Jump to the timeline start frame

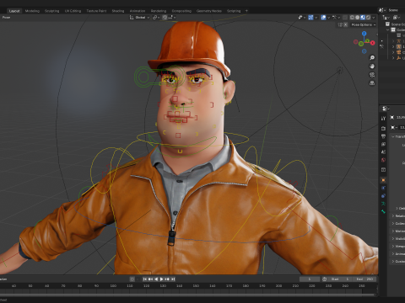tap(145, 279)
